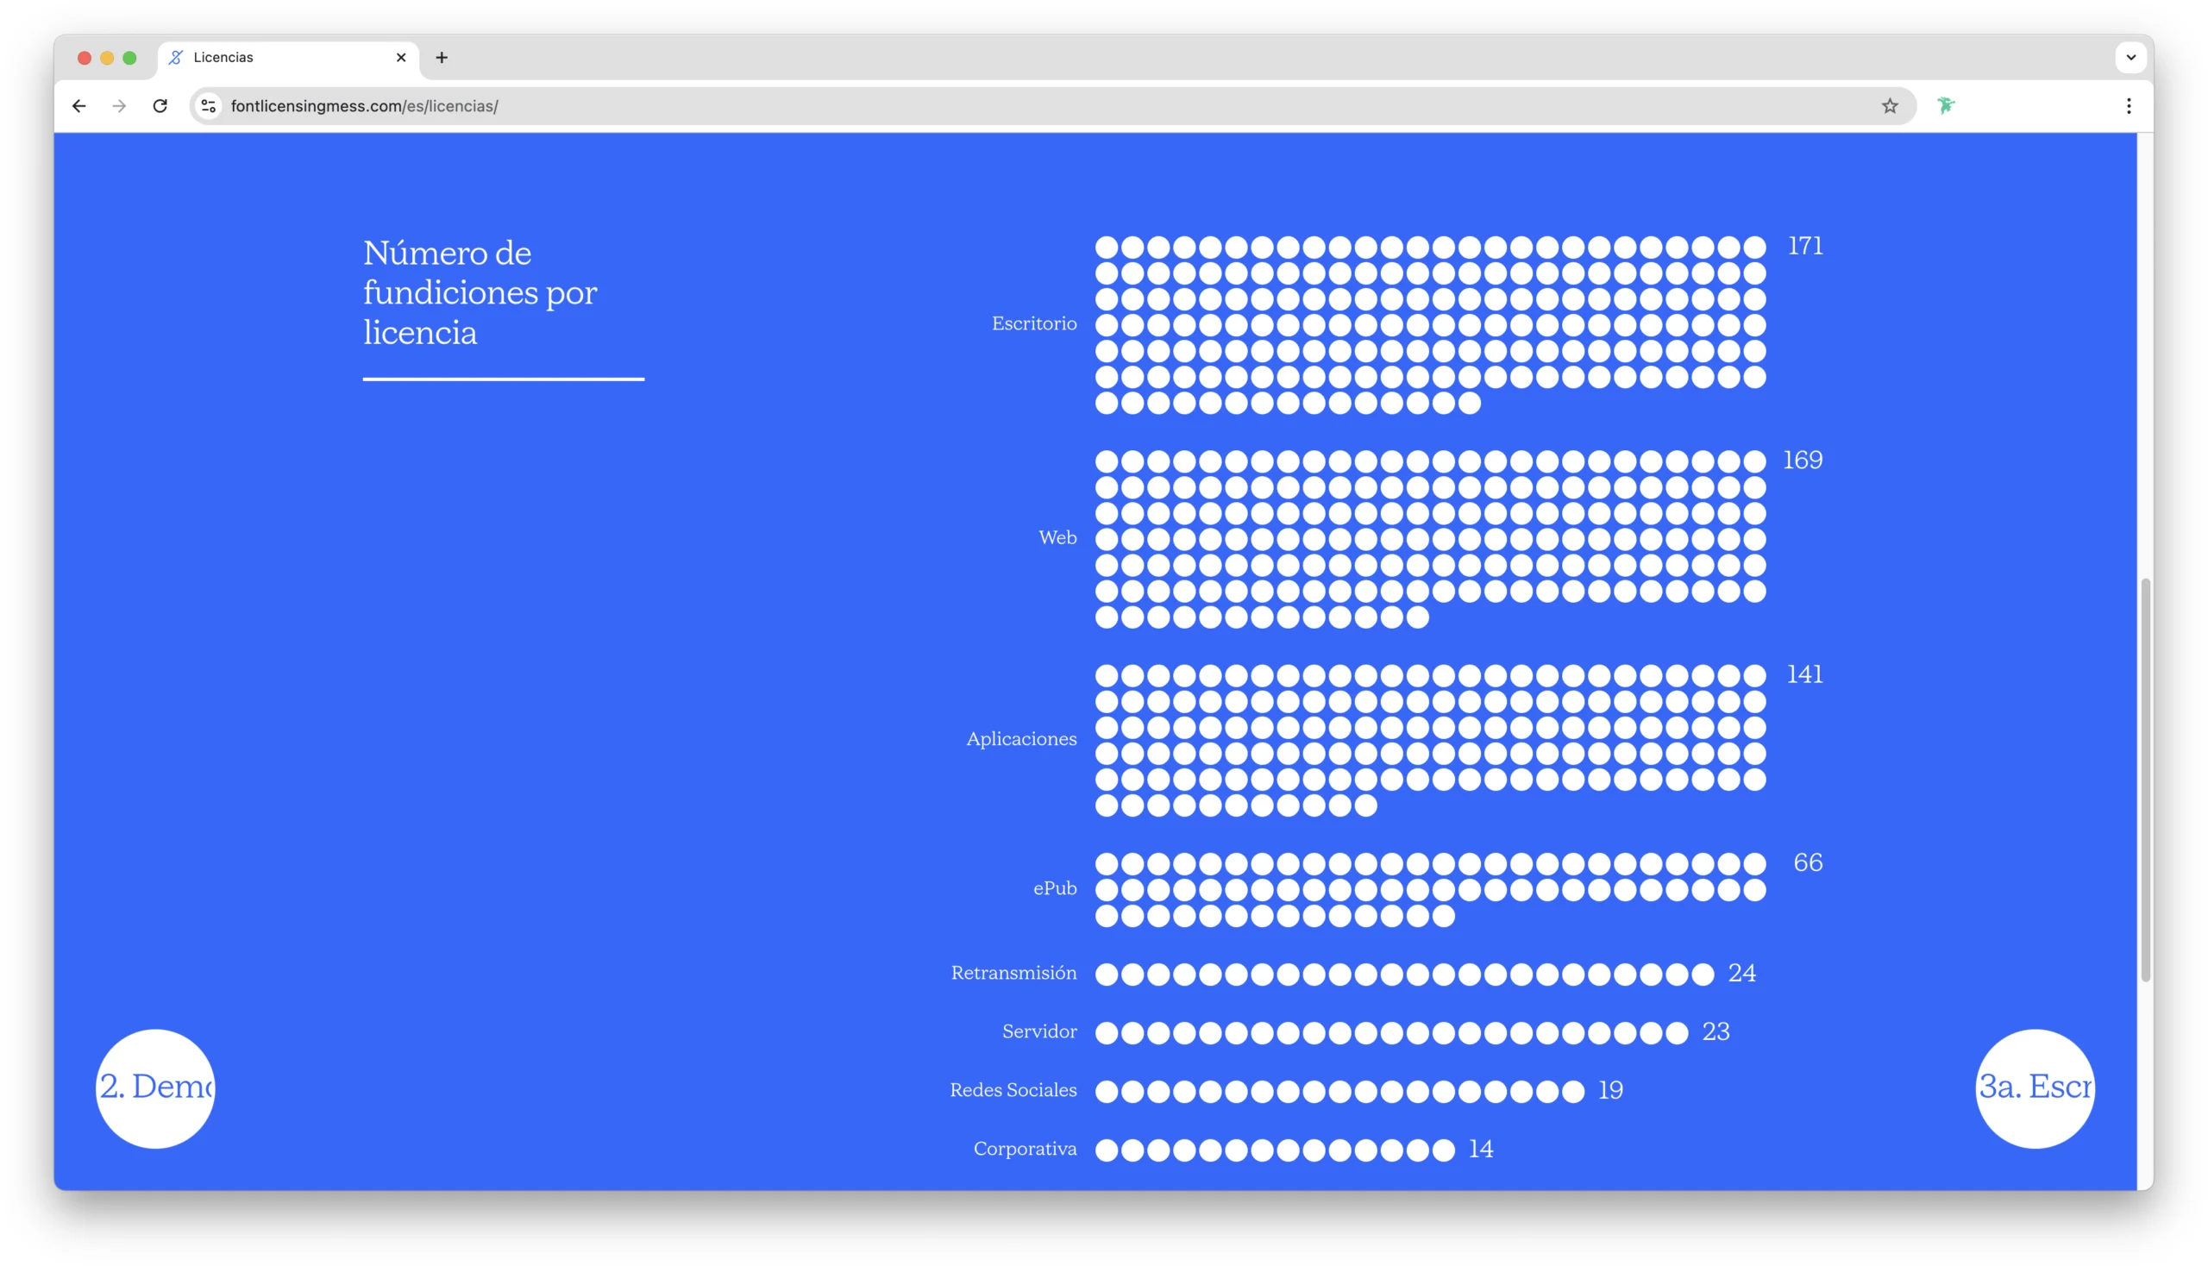Go to next section '3a. Escr' circle

point(2034,1087)
